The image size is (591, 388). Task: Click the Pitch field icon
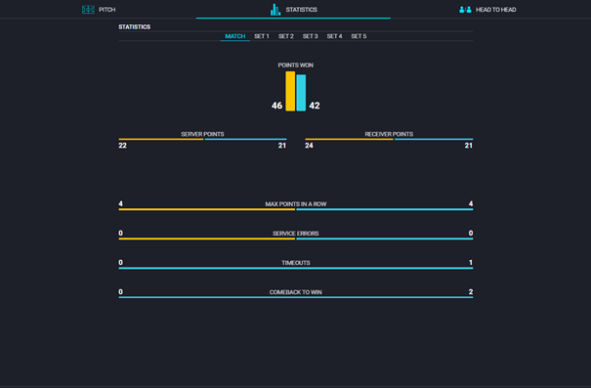click(x=88, y=10)
